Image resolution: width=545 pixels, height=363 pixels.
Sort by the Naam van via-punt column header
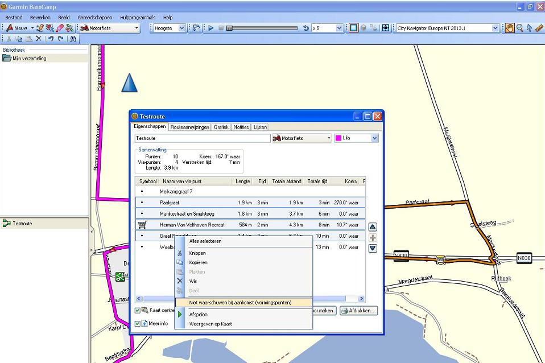(195, 181)
